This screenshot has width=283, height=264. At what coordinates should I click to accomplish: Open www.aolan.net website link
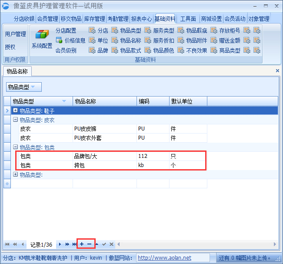(x=164, y=258)
